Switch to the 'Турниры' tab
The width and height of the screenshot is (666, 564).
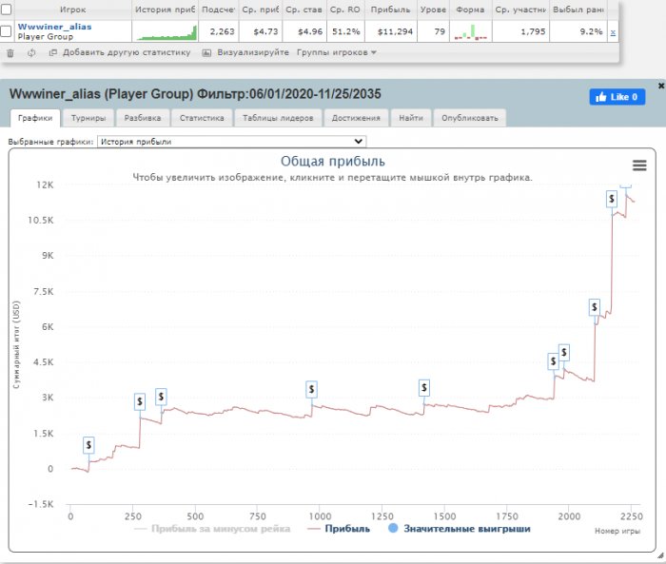(x=88, y=118)
